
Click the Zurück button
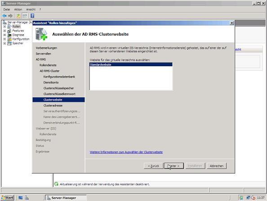153,166
